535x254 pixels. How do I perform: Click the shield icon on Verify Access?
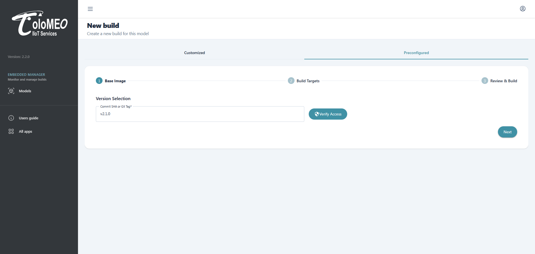317,114
